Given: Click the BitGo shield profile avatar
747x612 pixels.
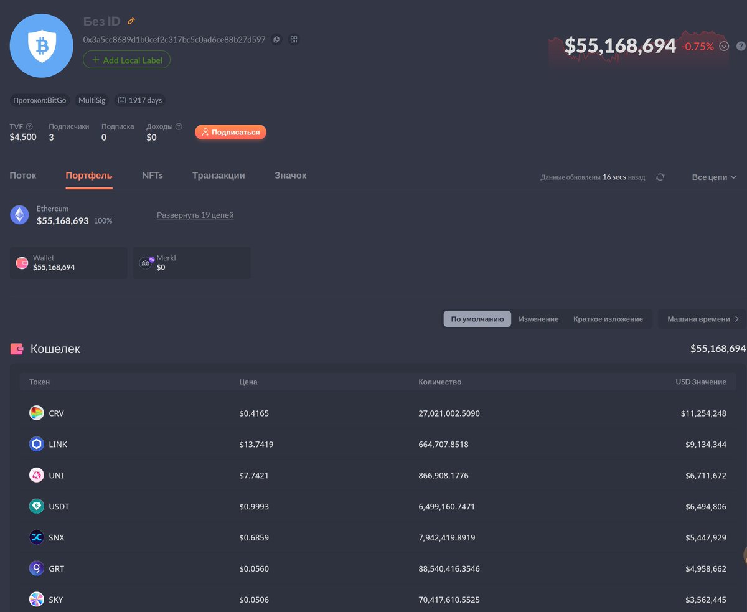Looking at the screenshot, I should click(42, 45).
